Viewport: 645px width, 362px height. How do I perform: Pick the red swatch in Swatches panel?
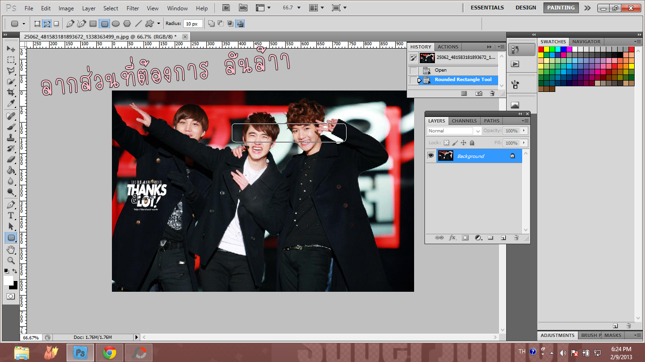point(541,49)
